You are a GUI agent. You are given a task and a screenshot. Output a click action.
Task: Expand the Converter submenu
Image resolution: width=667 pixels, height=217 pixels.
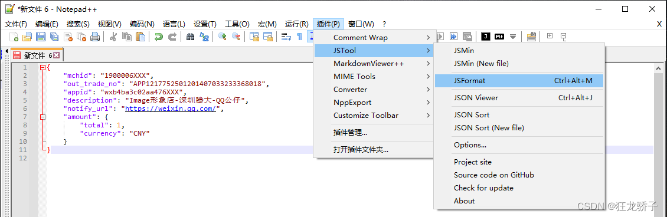374,90
